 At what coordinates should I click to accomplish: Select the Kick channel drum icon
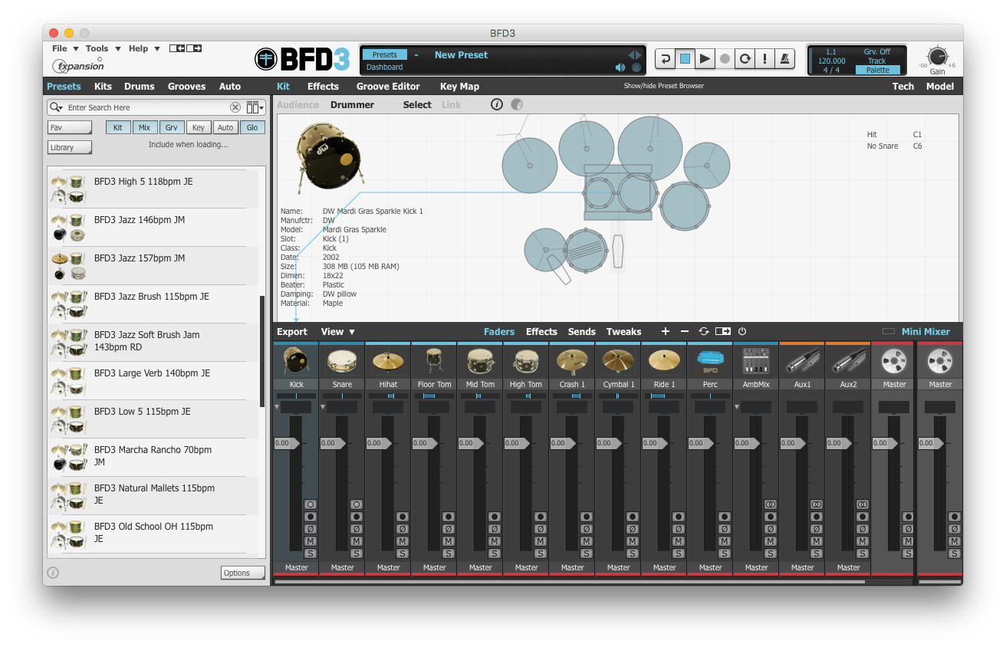pos(296,361)
